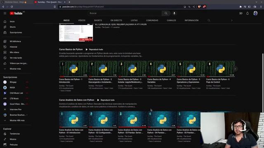
Task: Go back in the browser
Action: (x=3, y=7)
